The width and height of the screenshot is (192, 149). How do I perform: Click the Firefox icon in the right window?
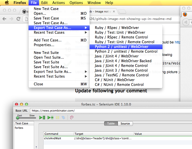coord(185,14)
